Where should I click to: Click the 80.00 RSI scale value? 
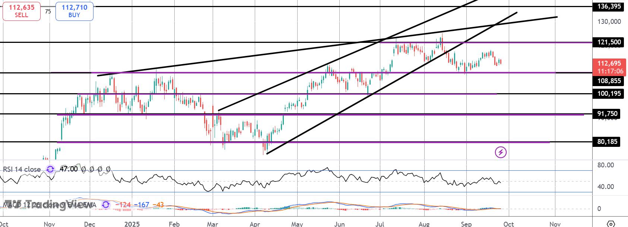(605, 165)
